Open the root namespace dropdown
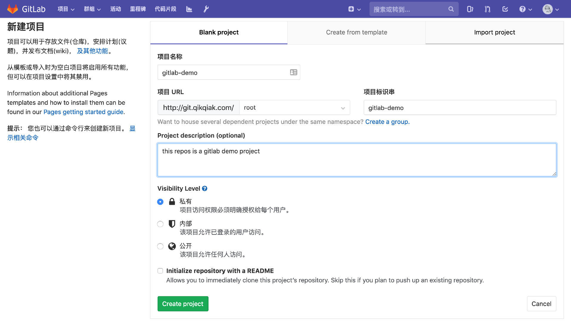Screen dimensions: 571x321 pos(295,108)
